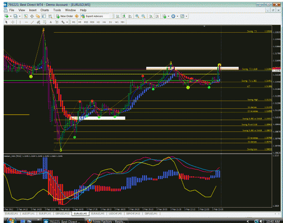Show the Terminal window icon
This screenshot has width=283, height=223.
(x=44, y=16)
